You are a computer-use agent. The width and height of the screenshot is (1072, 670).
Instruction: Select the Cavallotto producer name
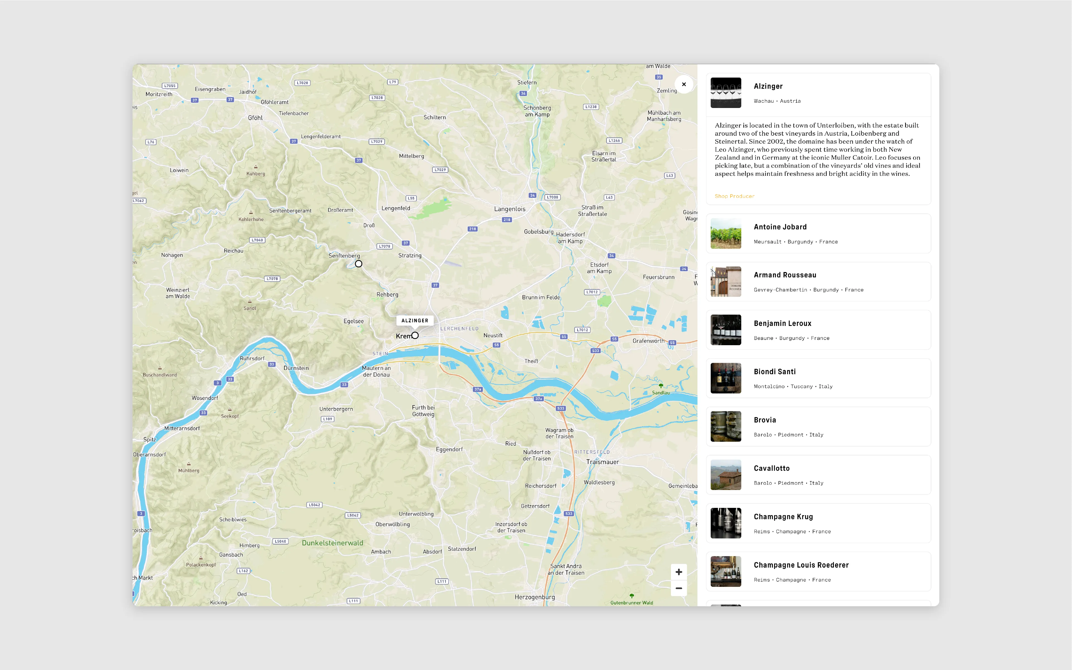pos(771,468)
